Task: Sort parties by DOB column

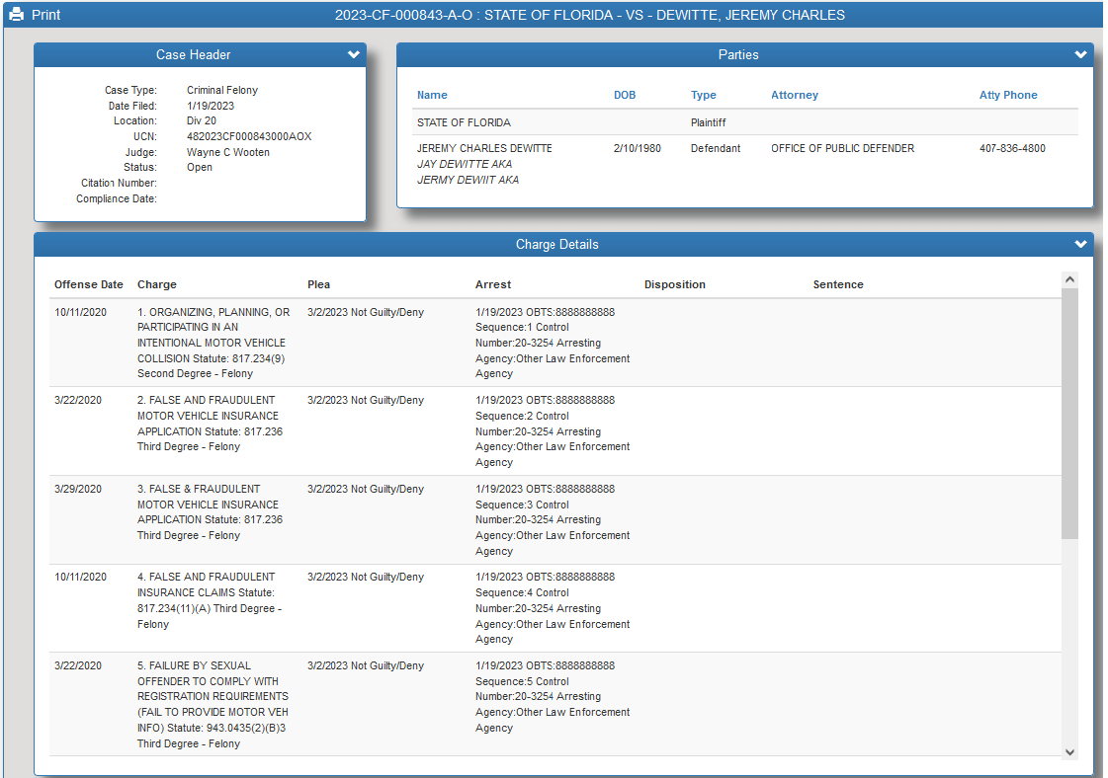Action: click(625, 95)
